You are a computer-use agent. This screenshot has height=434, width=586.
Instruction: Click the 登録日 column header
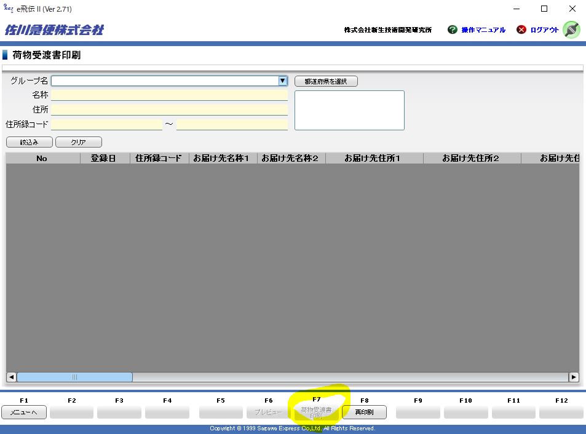click(x=105, y=158)
